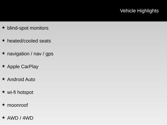Select the star icon next to navigation
The height and width of the screenshot is (125, 167).
click(3, 53)
